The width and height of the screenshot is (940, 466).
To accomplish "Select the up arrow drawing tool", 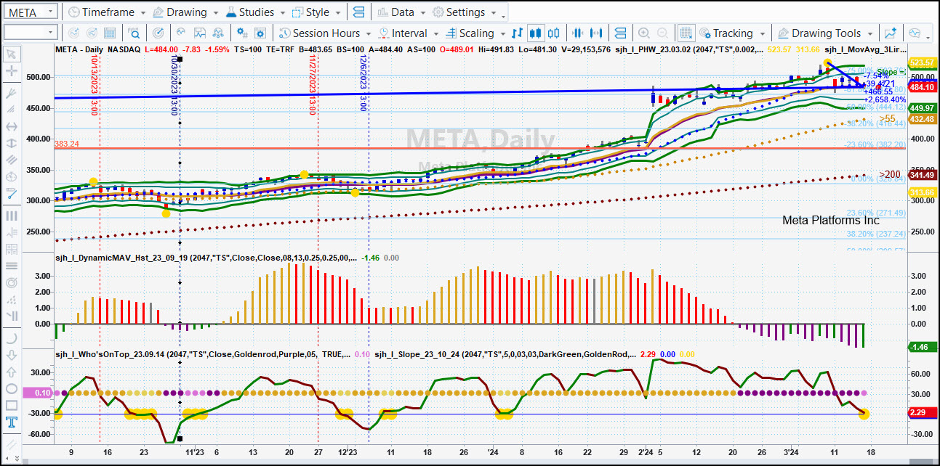I will pos(12,372).
